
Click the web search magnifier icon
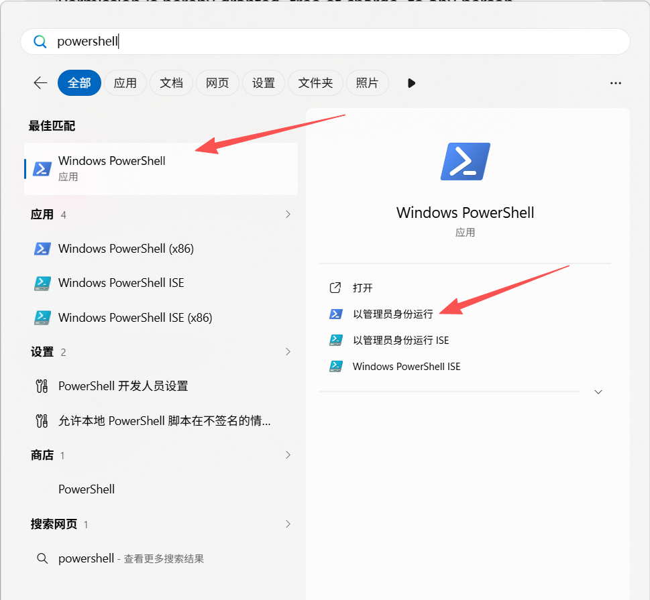tap(42, 558)
